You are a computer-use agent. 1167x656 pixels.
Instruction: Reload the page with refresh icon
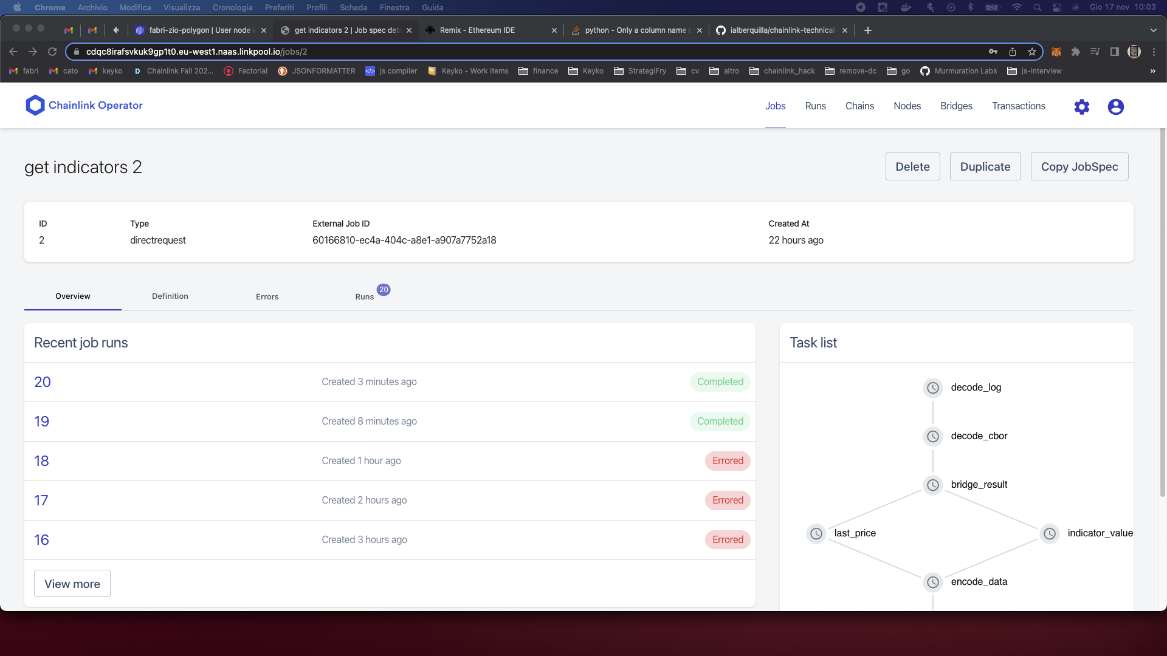(x=52, y=52)
